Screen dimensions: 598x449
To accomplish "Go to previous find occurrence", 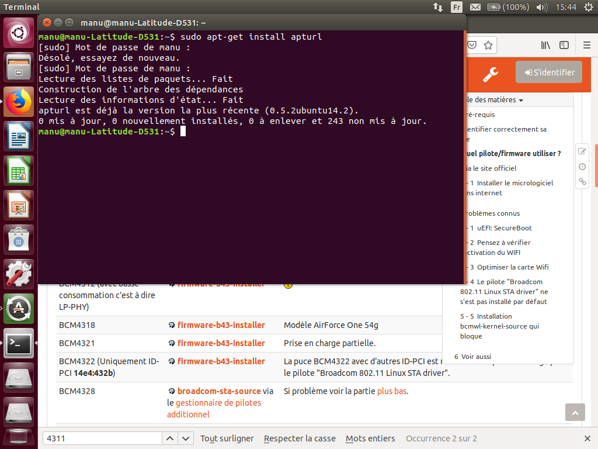I will coord(170,438).
